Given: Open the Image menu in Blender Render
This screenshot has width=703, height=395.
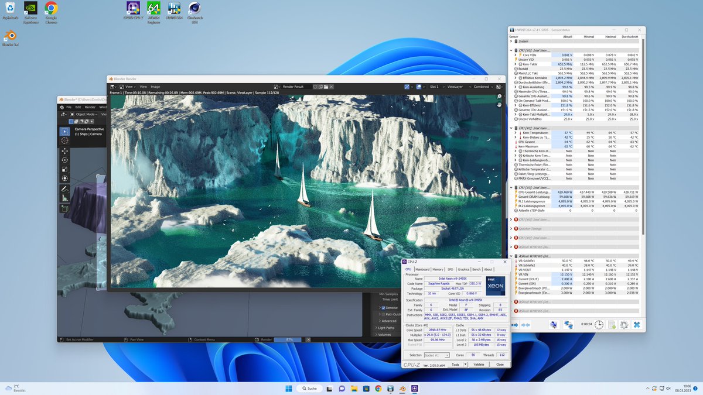Looking at the screenshot, I should (x=155, y=87).
